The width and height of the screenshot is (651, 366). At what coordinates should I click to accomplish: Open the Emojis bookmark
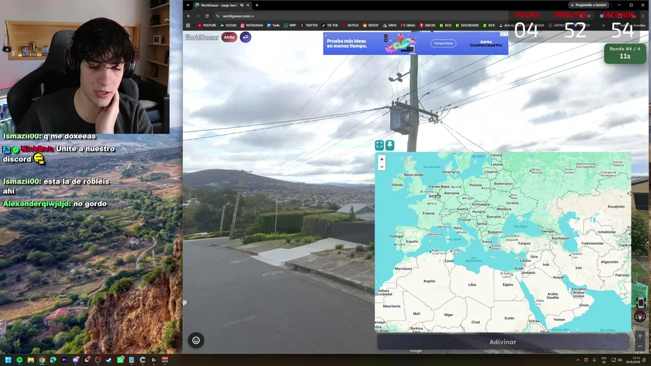point(427,25)
